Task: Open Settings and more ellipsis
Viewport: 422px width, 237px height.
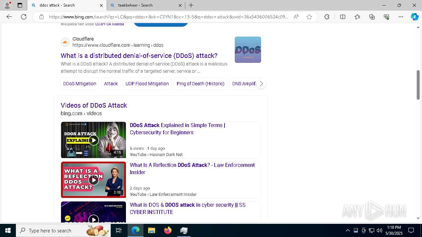Action: coord(401,17)
